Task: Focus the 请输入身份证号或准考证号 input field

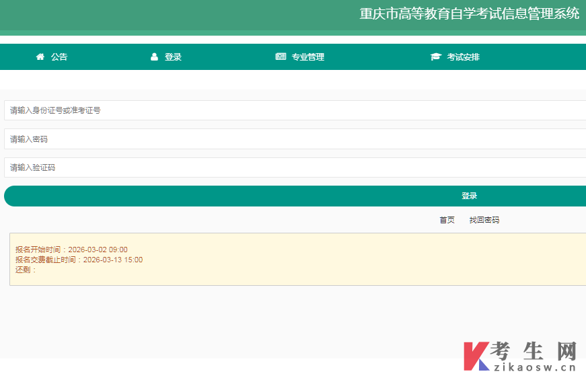Action: (295, 110)
